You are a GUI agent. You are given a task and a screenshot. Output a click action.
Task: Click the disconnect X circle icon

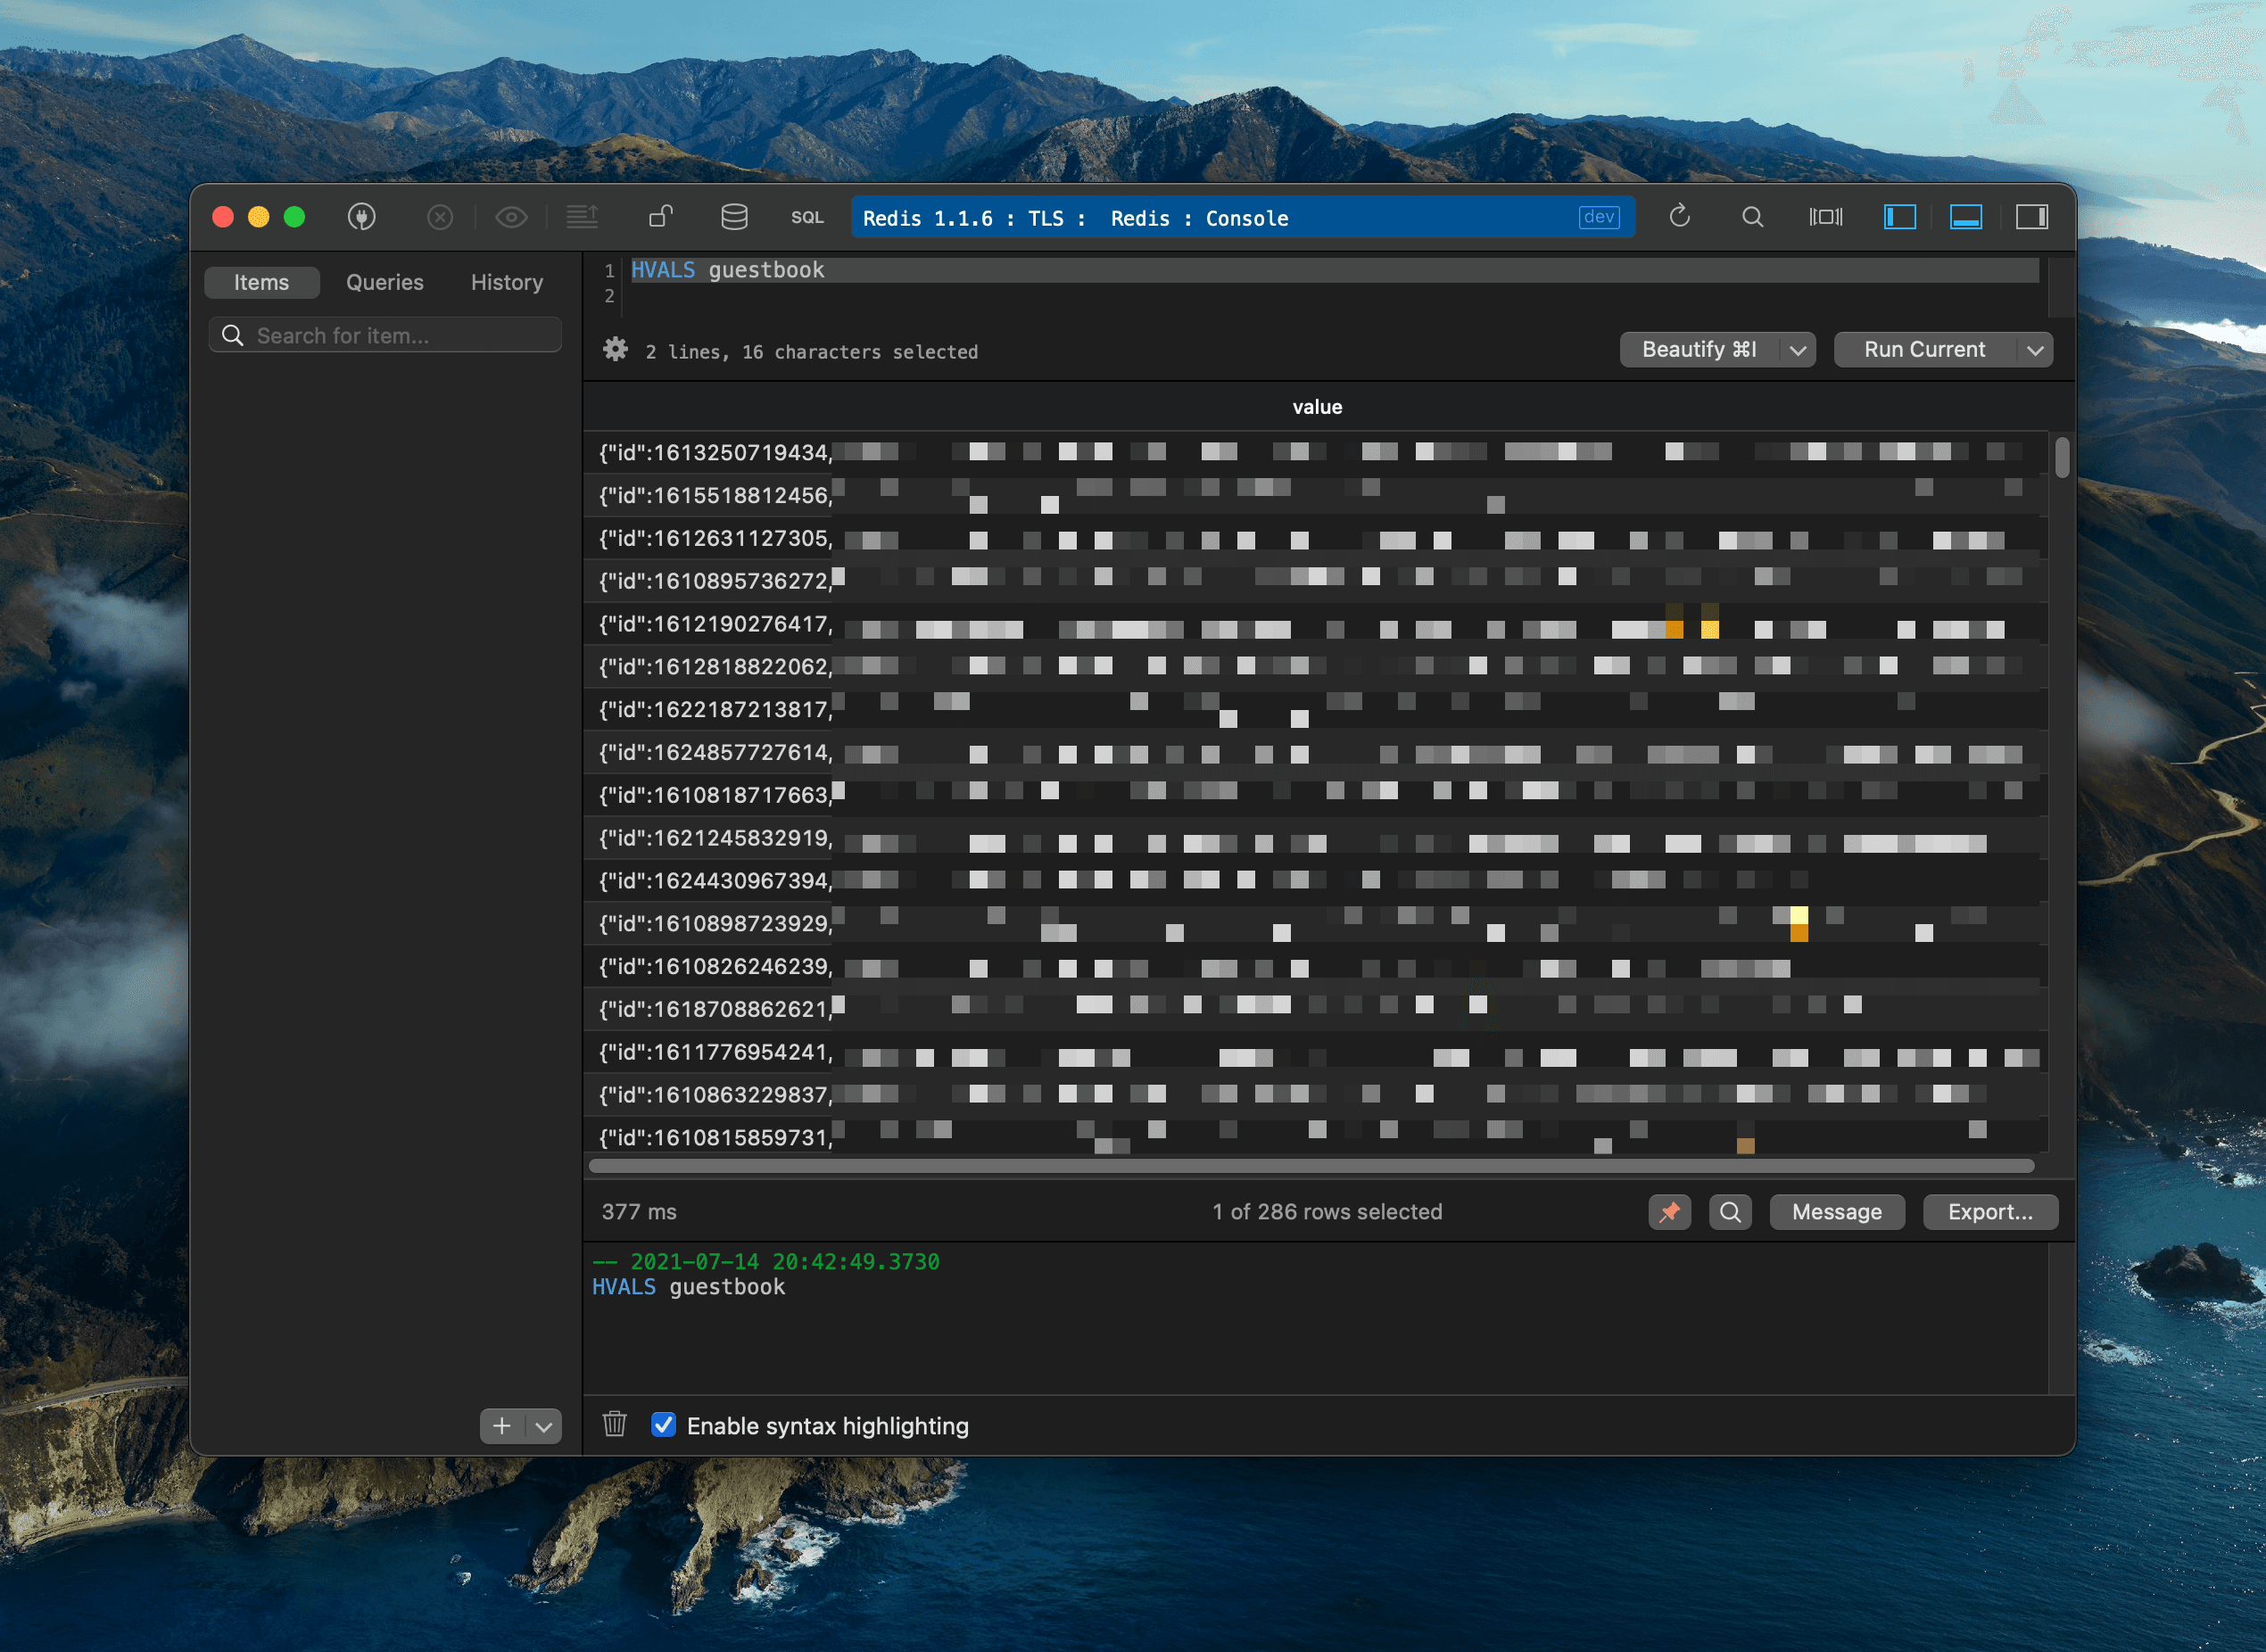click(440, 217)
